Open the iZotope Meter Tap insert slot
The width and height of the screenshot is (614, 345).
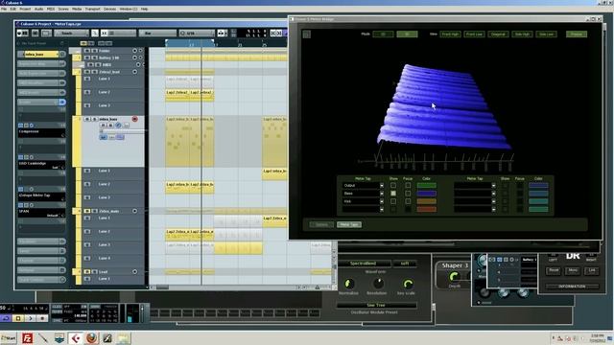(x=41, y=195)
